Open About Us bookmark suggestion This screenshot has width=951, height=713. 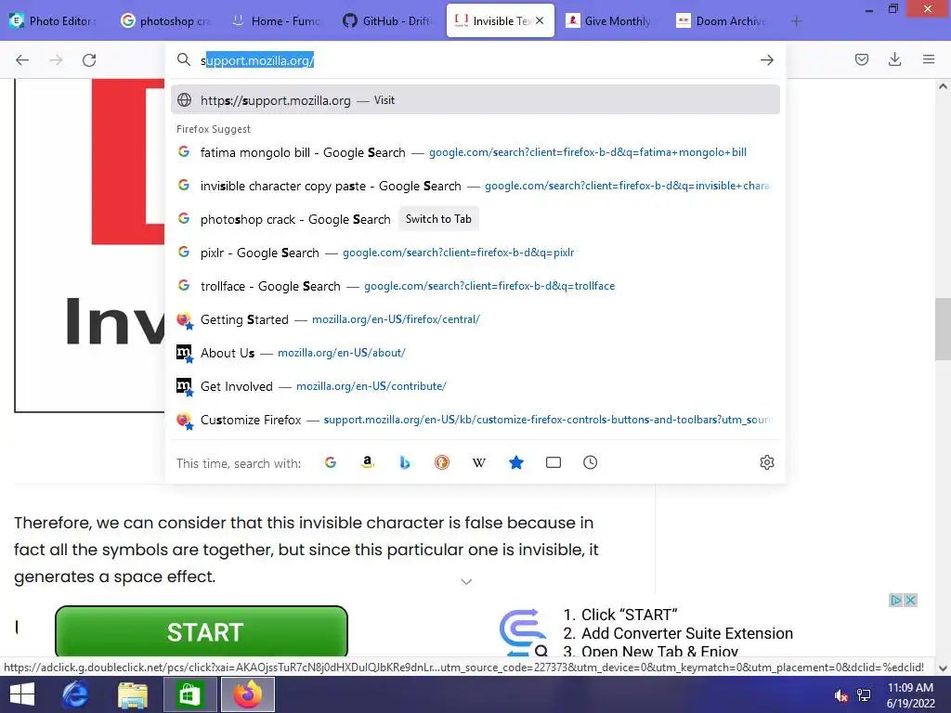tap(475, 352)
